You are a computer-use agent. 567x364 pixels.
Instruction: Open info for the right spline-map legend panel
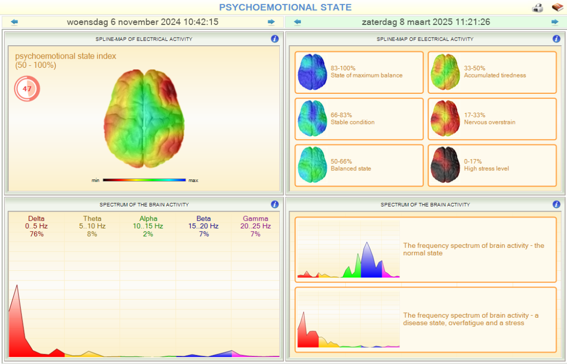pos(556,38)
